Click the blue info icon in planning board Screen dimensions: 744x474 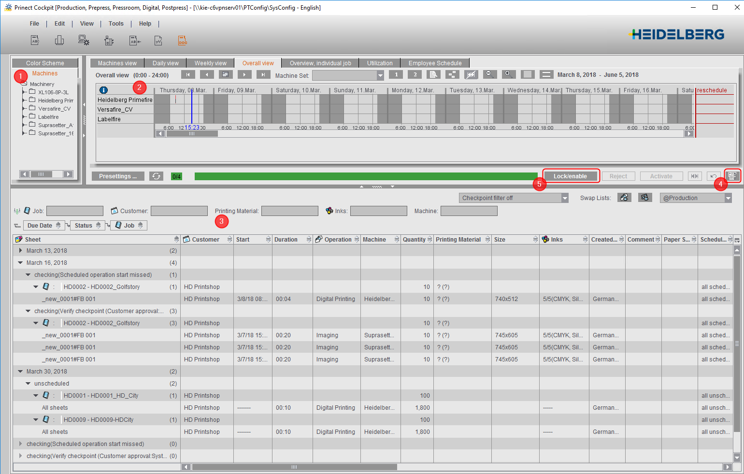pyautogui.click(x=103, y=90)
